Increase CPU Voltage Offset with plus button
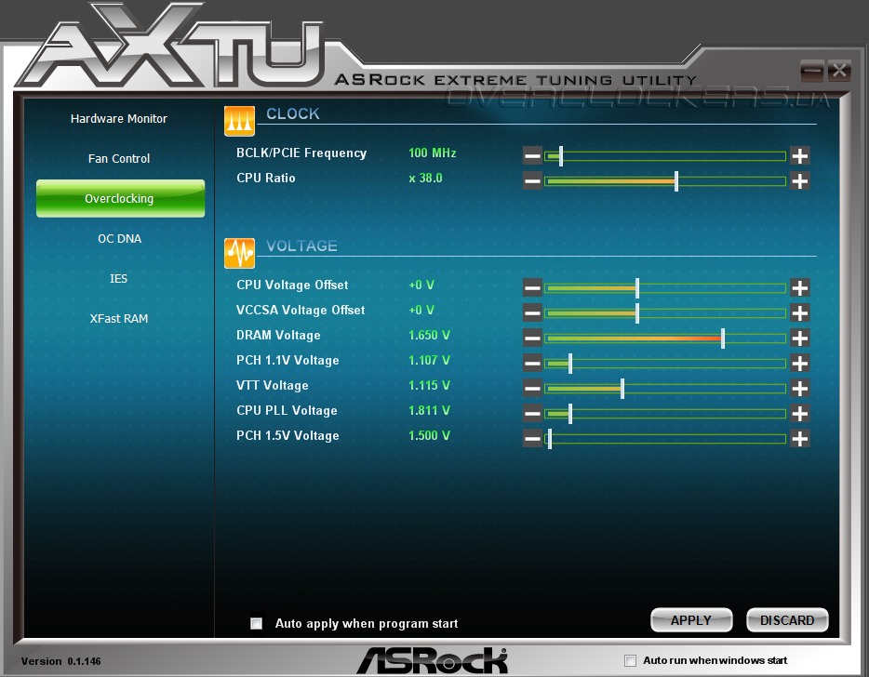This screenshot has height=677, width=869. pos(800,287)
